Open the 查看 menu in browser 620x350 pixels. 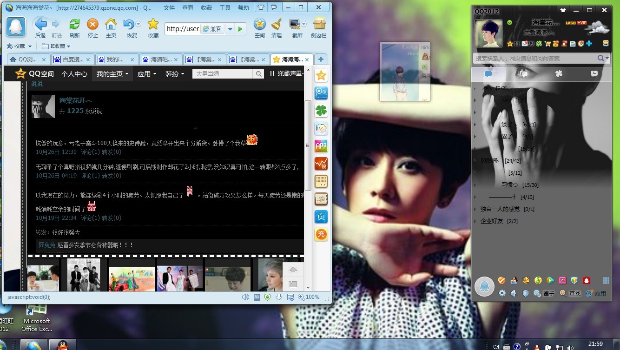click(x=188, y=8)
